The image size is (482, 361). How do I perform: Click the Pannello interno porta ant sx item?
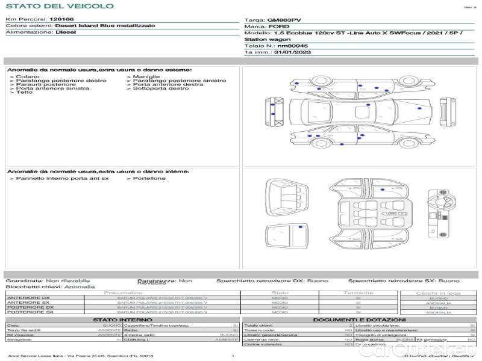(59, 178)
